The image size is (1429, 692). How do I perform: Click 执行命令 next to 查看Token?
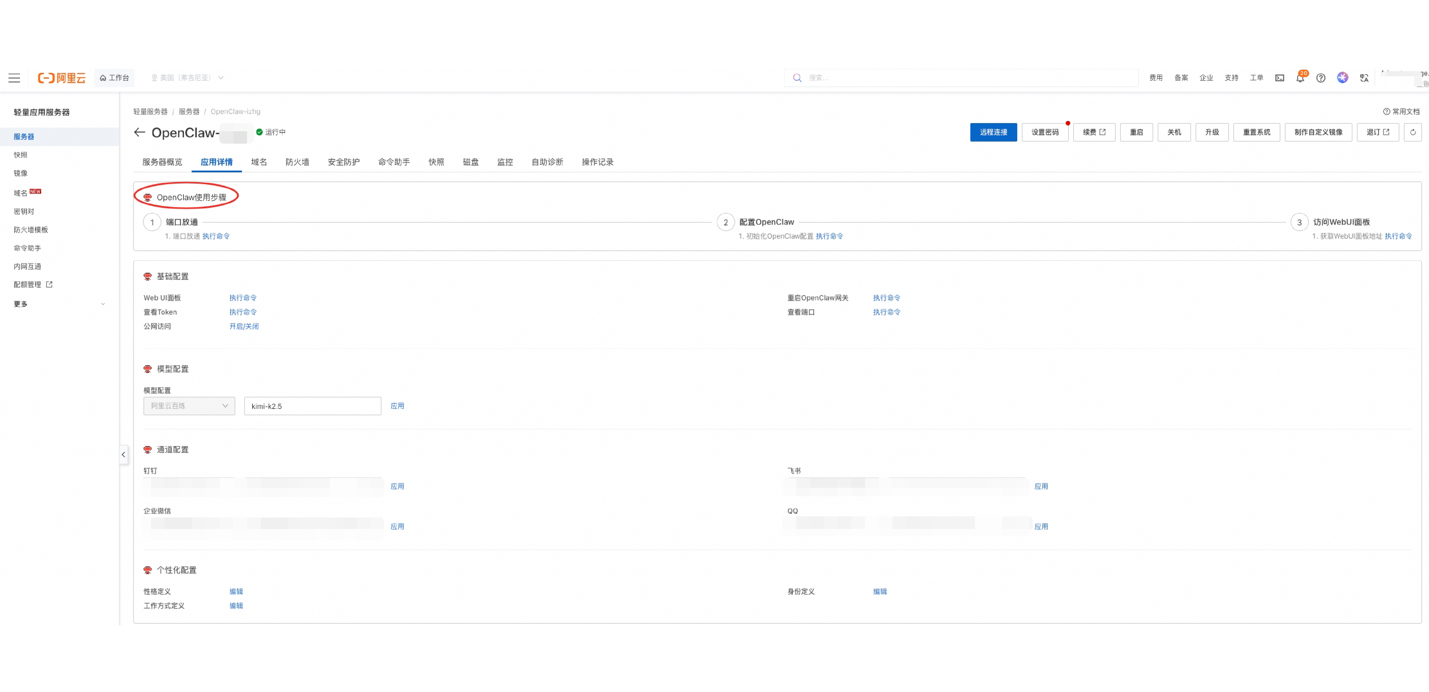243,312
